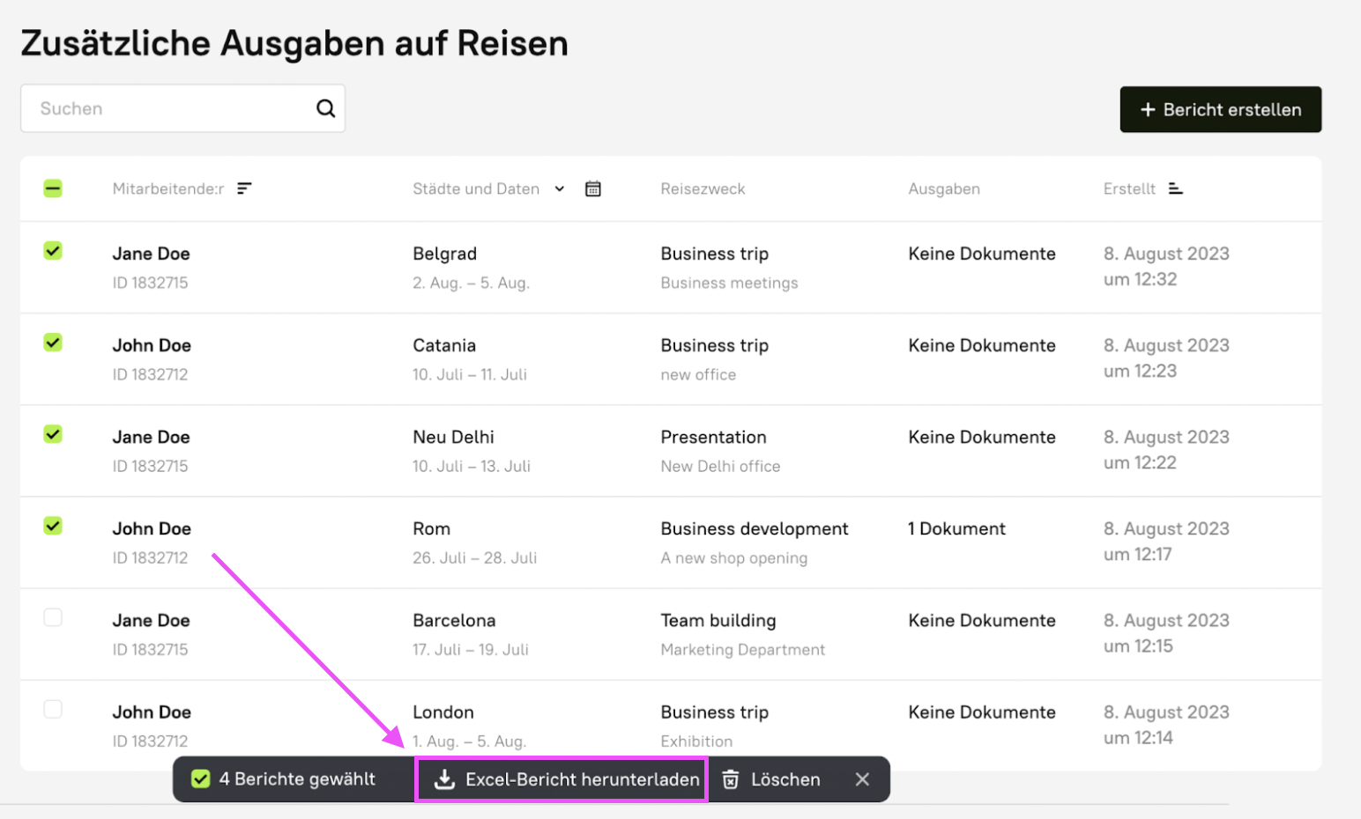
Task: Click the download icon in action bar
Action: coord(445,779)
